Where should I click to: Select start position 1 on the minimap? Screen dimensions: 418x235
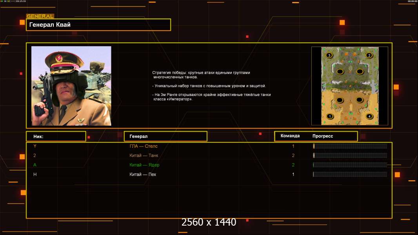pos(329,116)
